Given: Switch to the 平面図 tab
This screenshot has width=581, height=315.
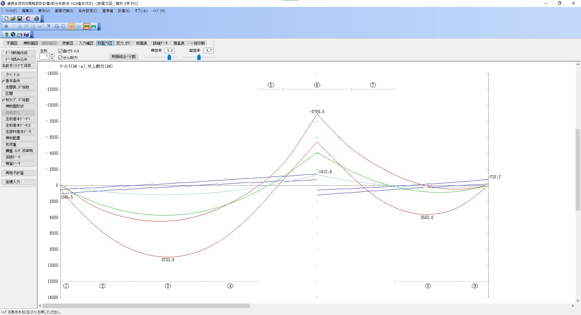Looking at the screenshot, I should tap(12, 43).
